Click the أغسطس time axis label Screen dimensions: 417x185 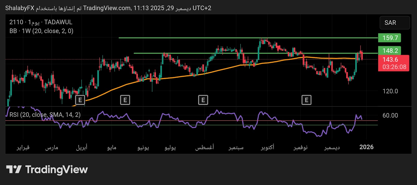pos(205,147)
